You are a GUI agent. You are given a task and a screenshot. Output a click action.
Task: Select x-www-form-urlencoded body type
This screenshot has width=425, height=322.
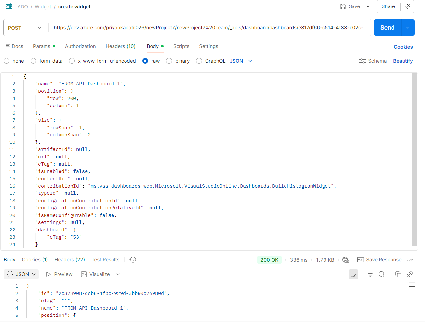[72, 61]
